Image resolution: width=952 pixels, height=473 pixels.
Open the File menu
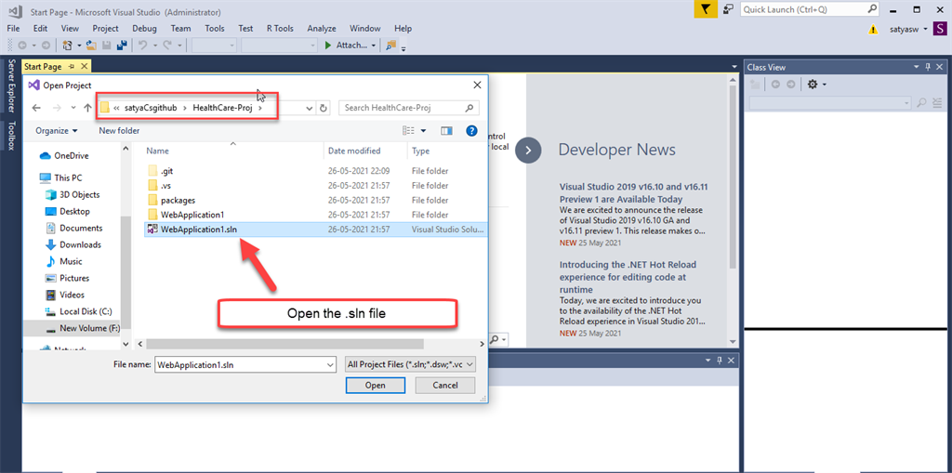click(13, 28)
